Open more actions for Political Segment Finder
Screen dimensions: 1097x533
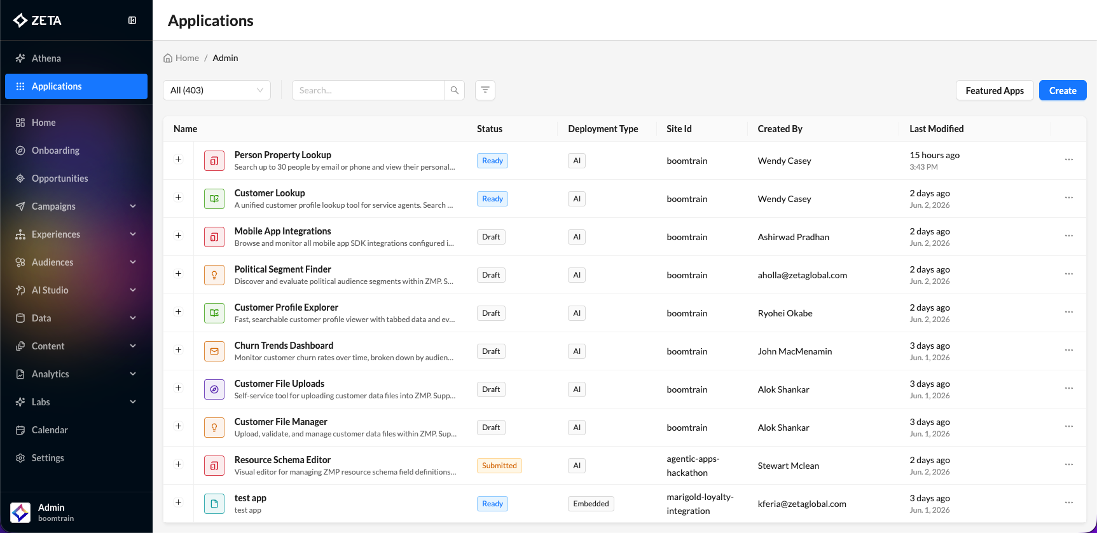(1069, 274)
